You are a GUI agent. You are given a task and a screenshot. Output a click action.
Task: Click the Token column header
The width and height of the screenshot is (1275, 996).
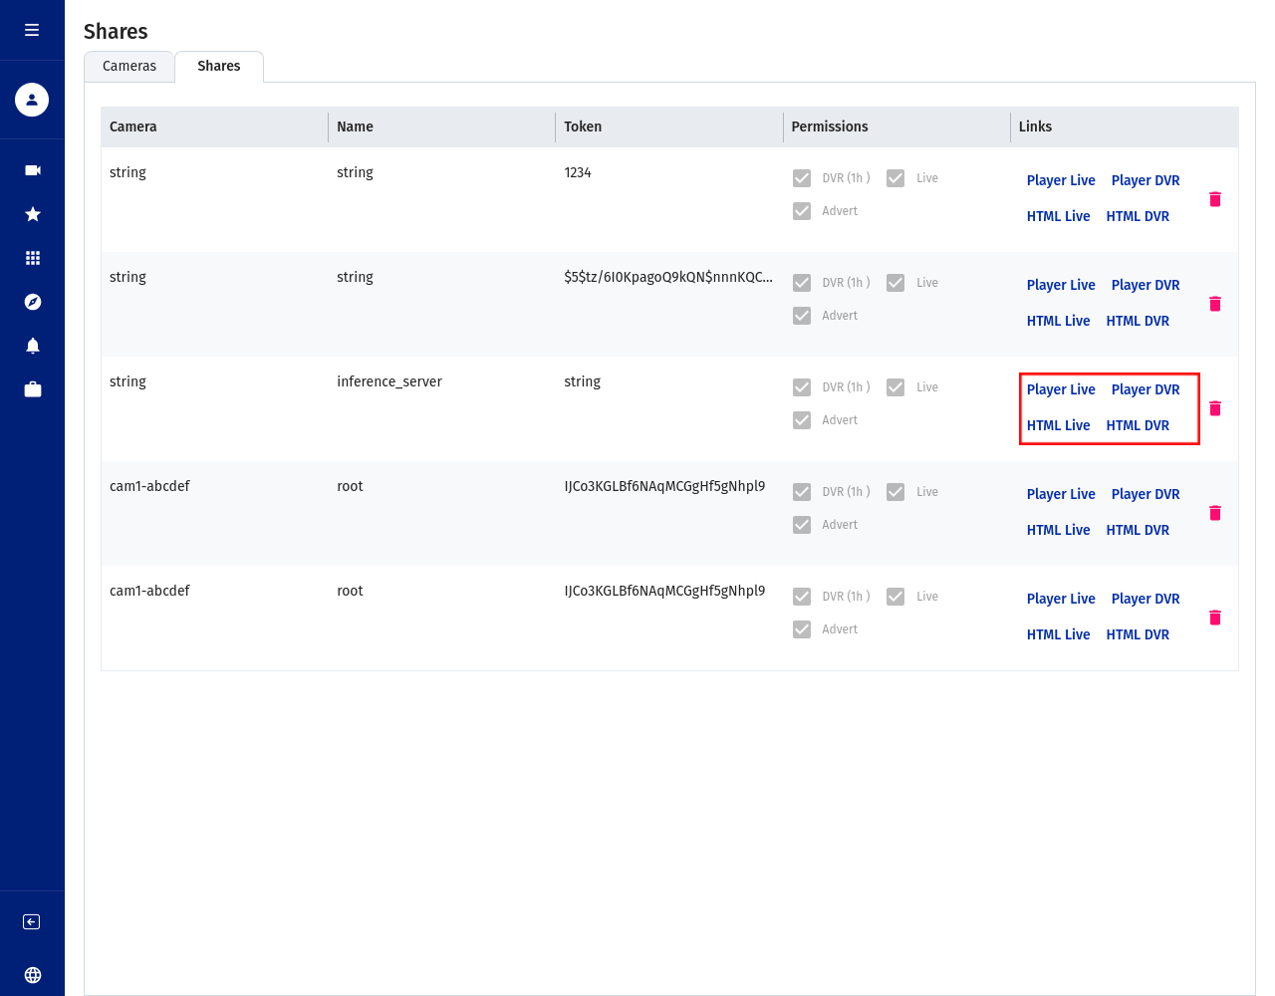pos(583,126)
